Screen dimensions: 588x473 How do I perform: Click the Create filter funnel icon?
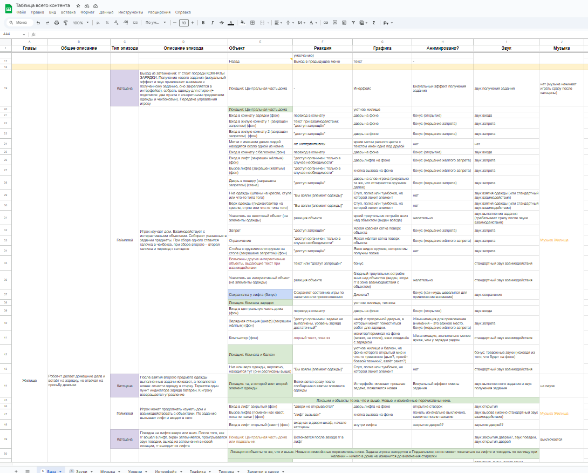tap(353, 23)
